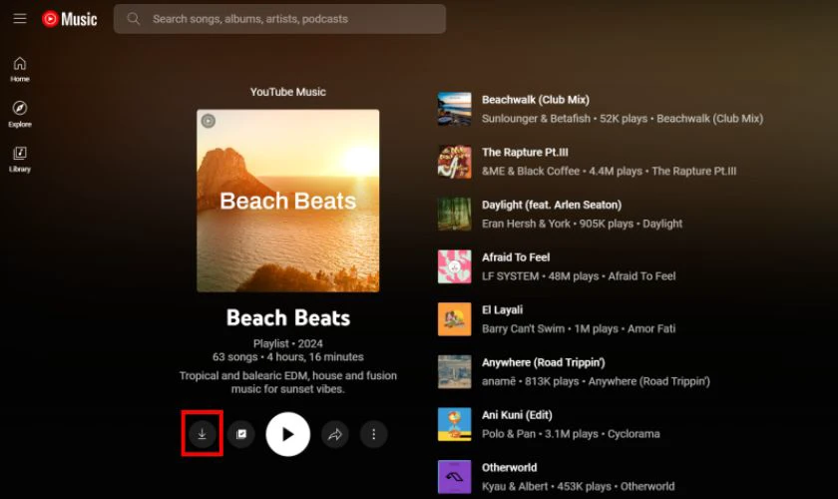Select the Otherworld song title
This screenshot has height=499, width=838.
tap(510, 467)
